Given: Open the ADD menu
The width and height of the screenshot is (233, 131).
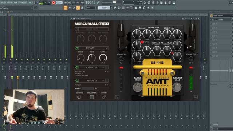Looking at the screenshot, I should pos(5,3).
